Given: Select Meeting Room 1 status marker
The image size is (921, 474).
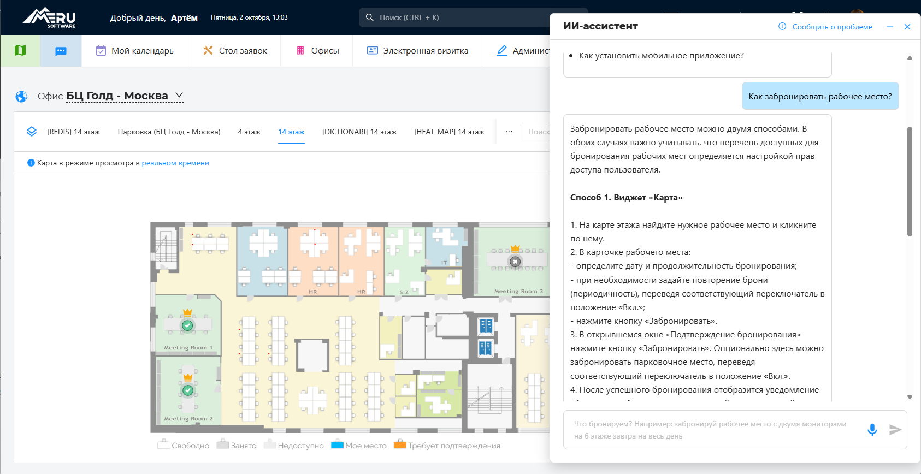Looking at the screenshot, I should (187, 325).
